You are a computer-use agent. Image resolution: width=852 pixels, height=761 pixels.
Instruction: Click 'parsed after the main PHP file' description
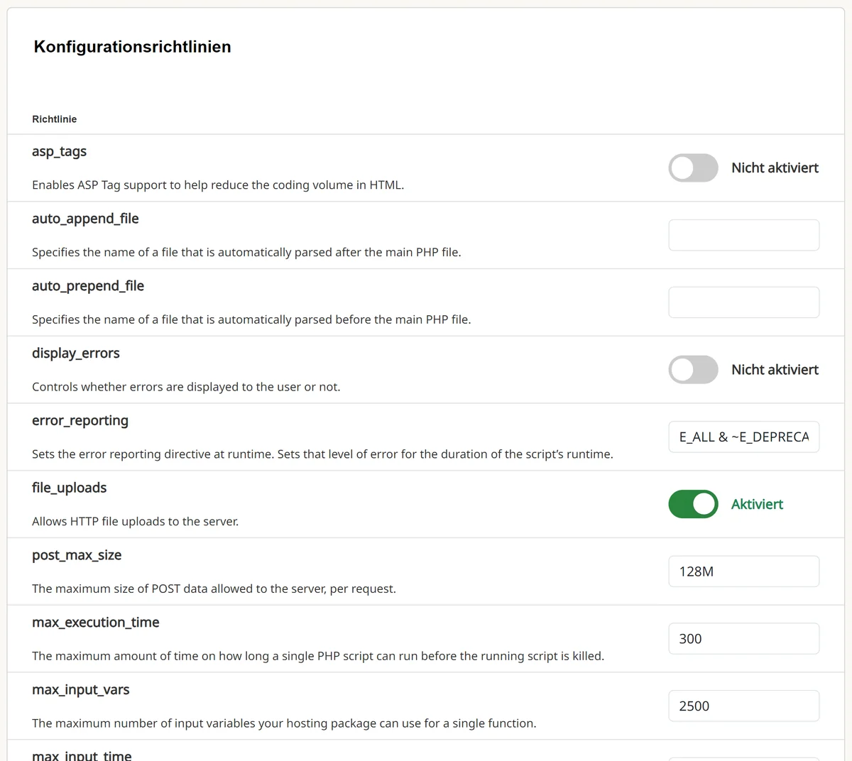(x=246, y=253)
